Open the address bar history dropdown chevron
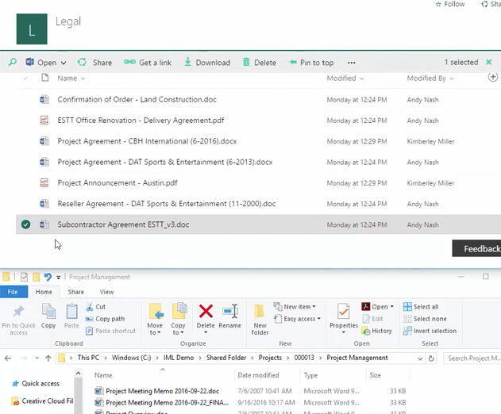This screenshot has height=414, width=501. (x=420, y=358)
